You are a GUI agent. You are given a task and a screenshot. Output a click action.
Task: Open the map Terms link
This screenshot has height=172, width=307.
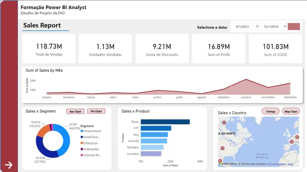coord(290,164)
